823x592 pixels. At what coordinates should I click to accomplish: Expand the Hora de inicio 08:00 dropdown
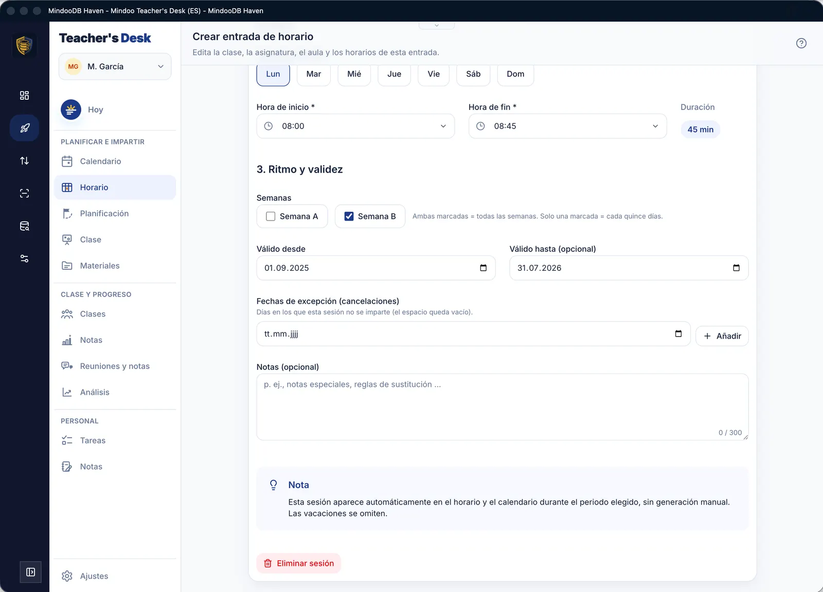point(355,126)
